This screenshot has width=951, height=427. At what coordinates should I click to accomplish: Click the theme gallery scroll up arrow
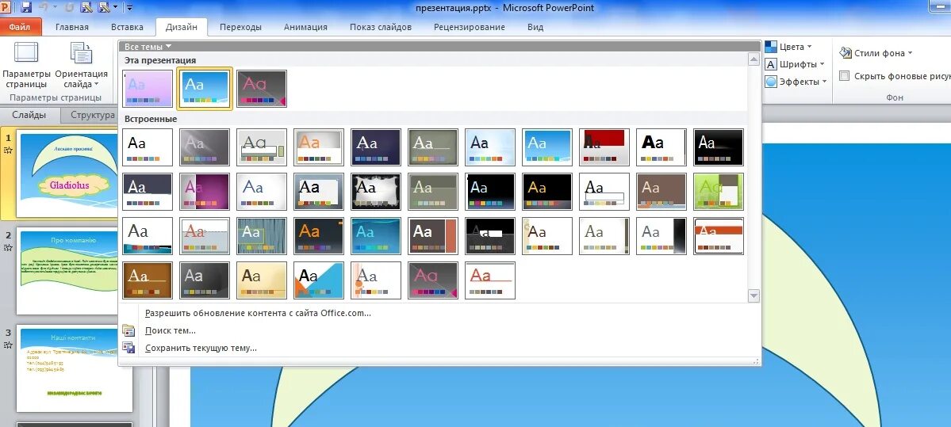click(754, 59)
